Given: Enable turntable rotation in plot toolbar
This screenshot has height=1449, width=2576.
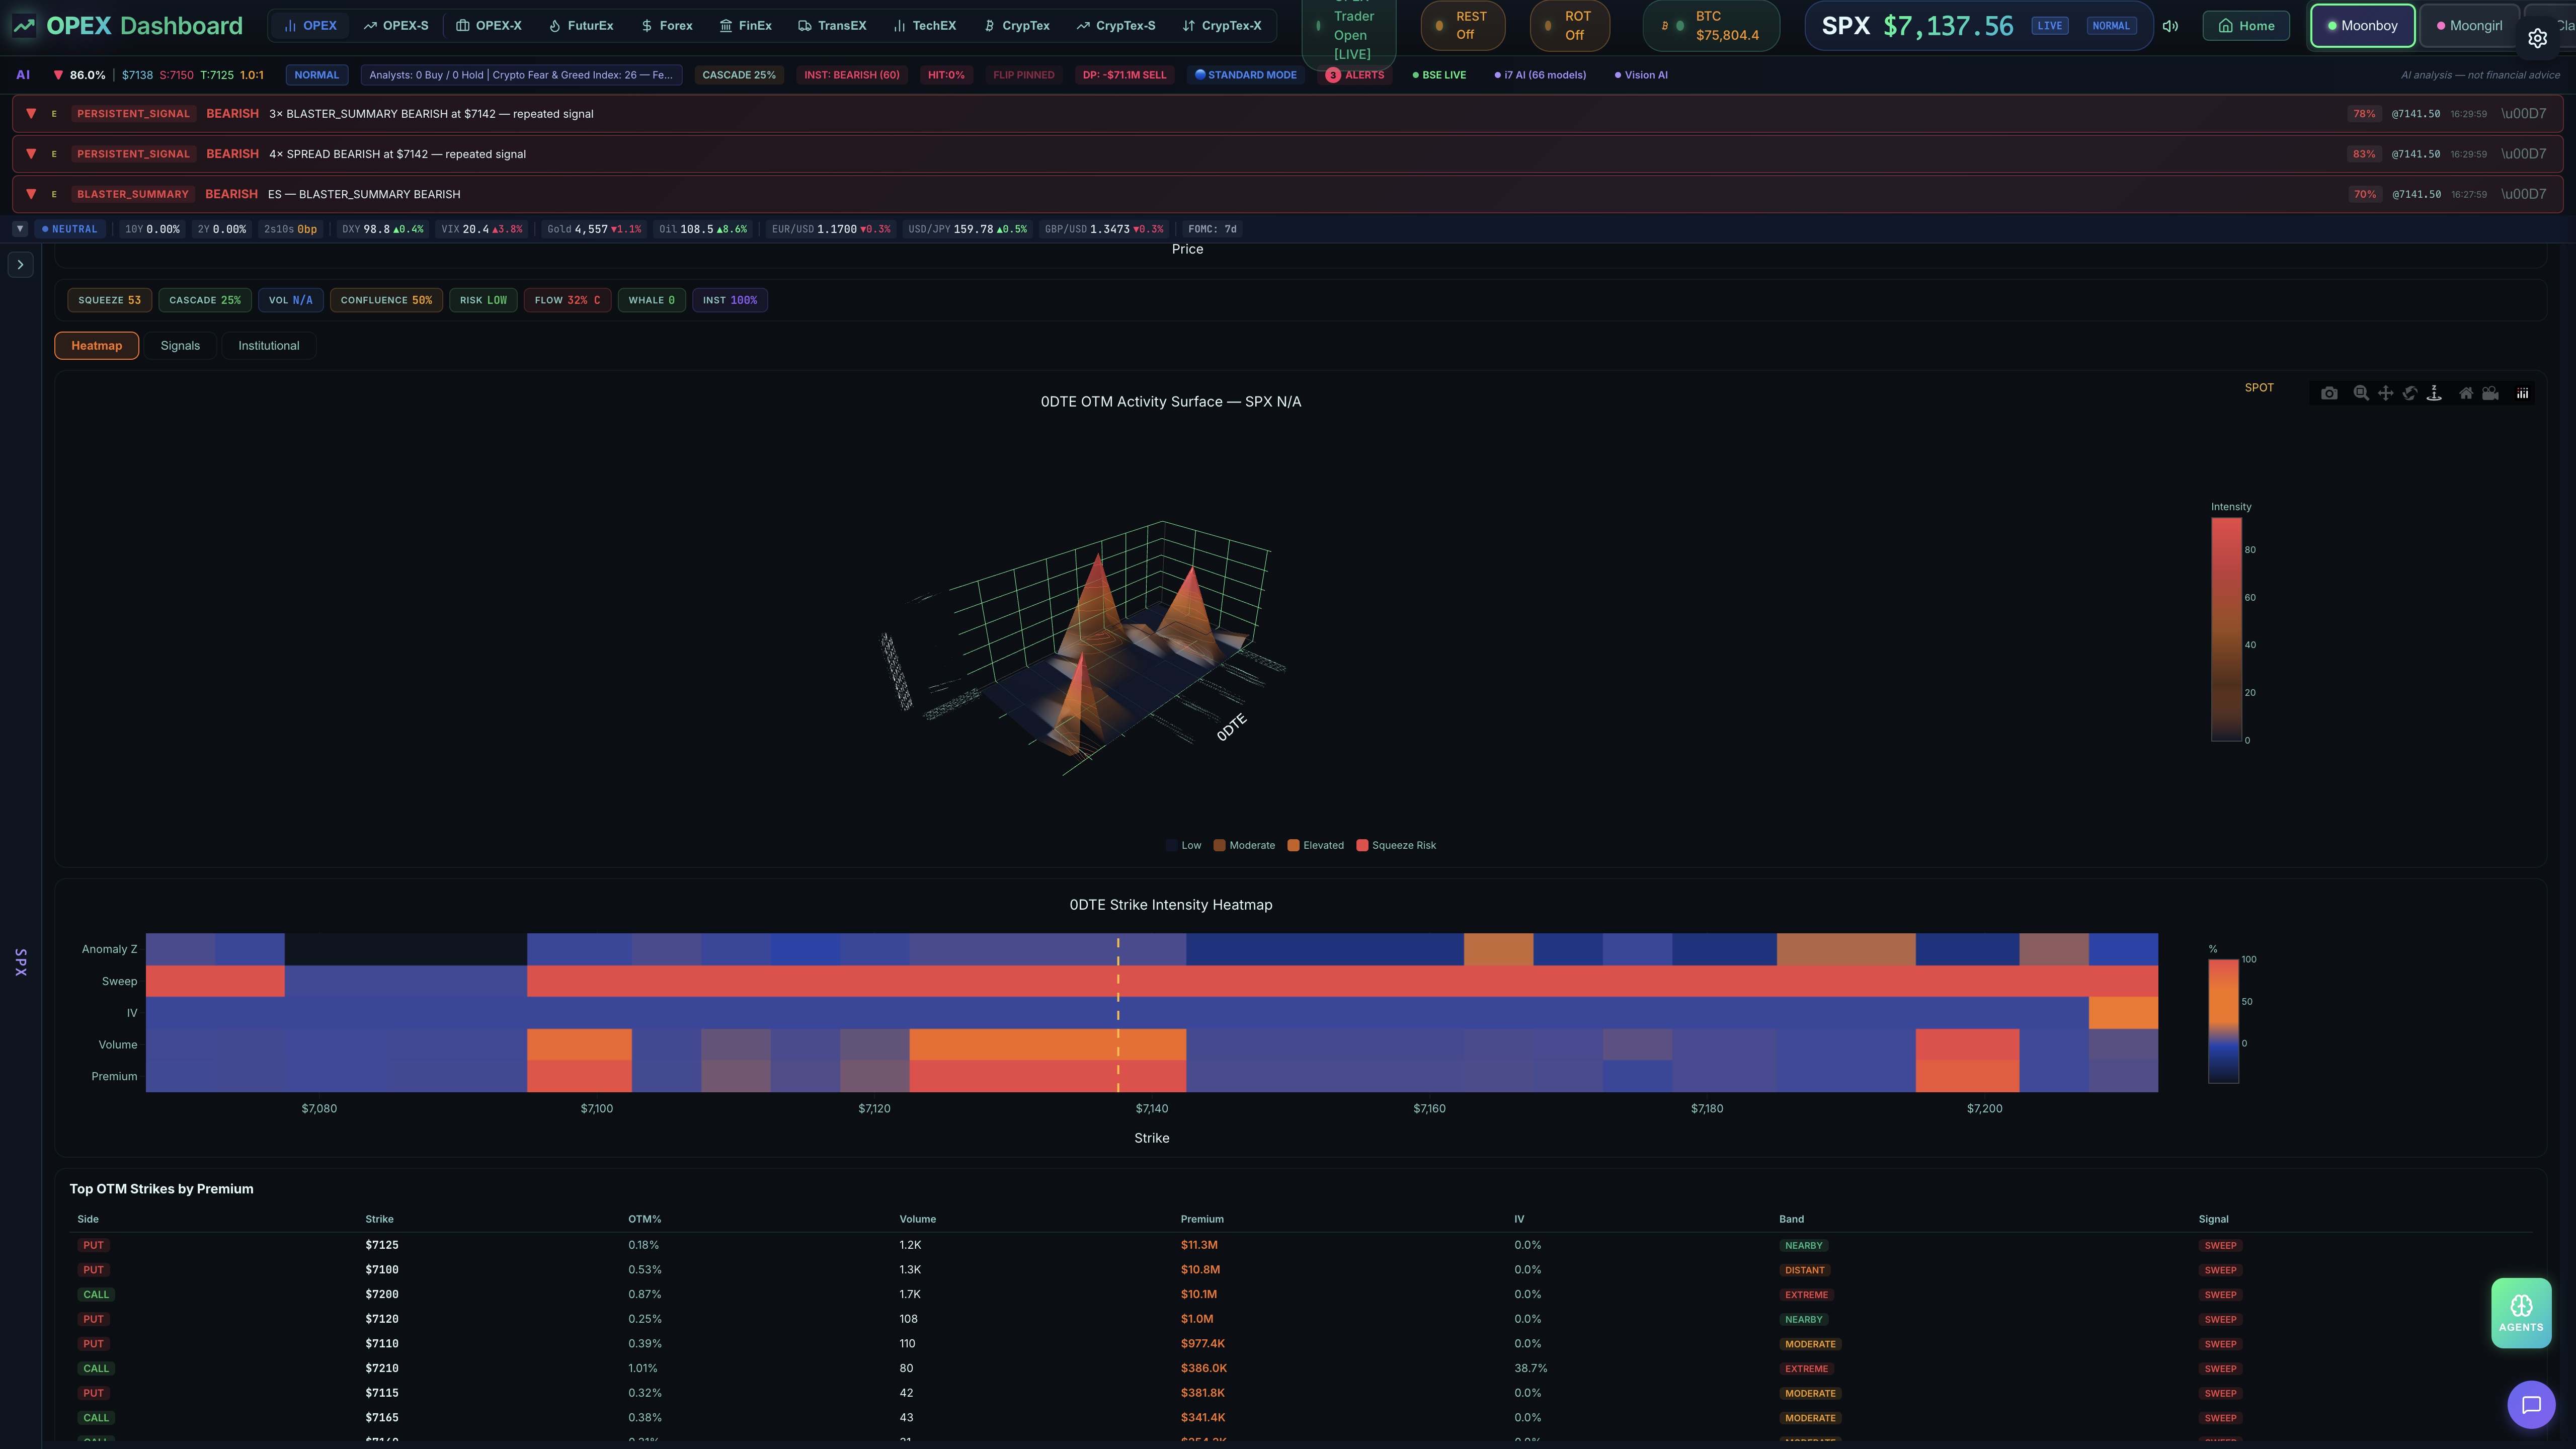Looking at the screenshot, I should pos(2434,393).
